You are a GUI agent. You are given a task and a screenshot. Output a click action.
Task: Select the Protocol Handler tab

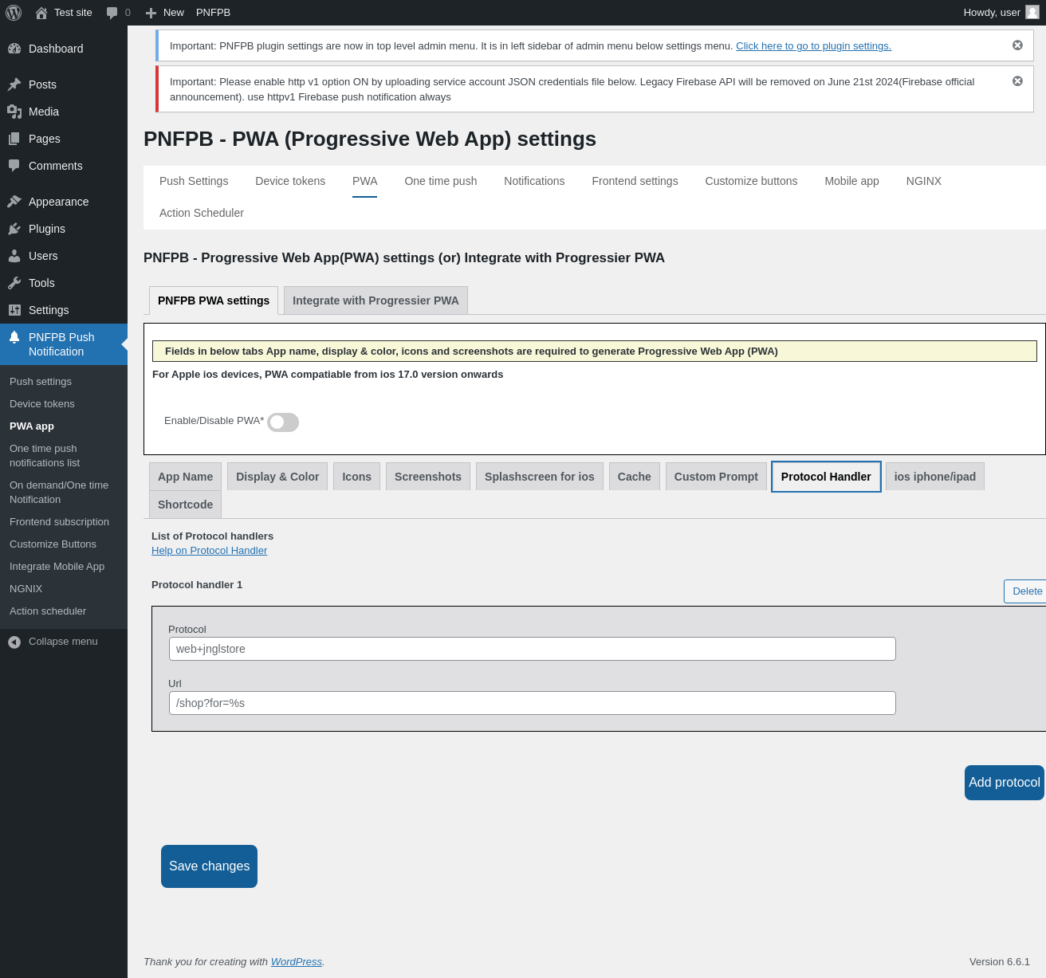tap(826, 477)
